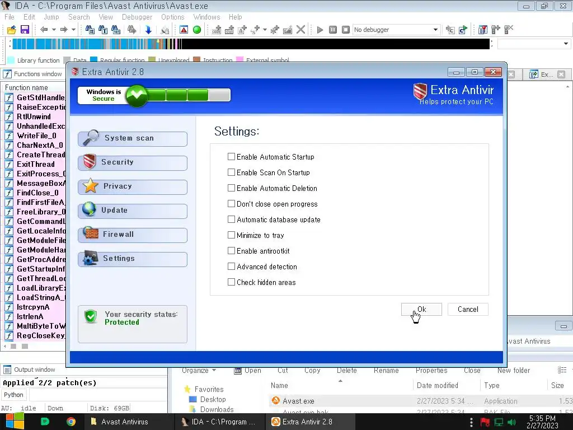Open IDA Options menu
The width and height of the screenshot is (573, 430).
coord(173,17)
